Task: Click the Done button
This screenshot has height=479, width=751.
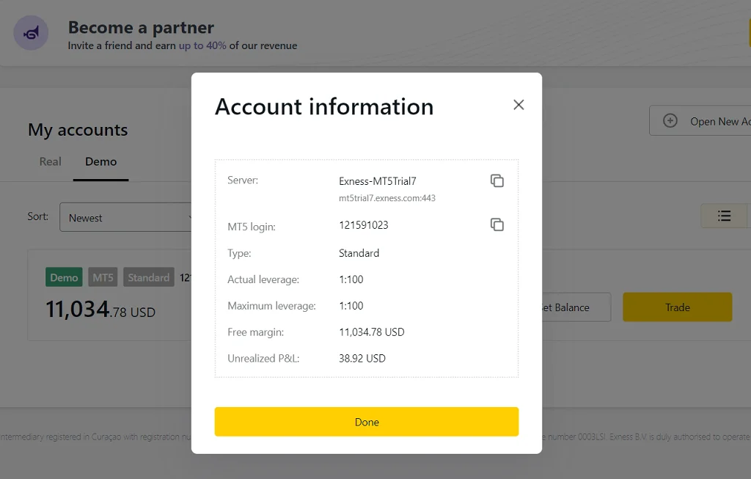Action: coord(366,422)
